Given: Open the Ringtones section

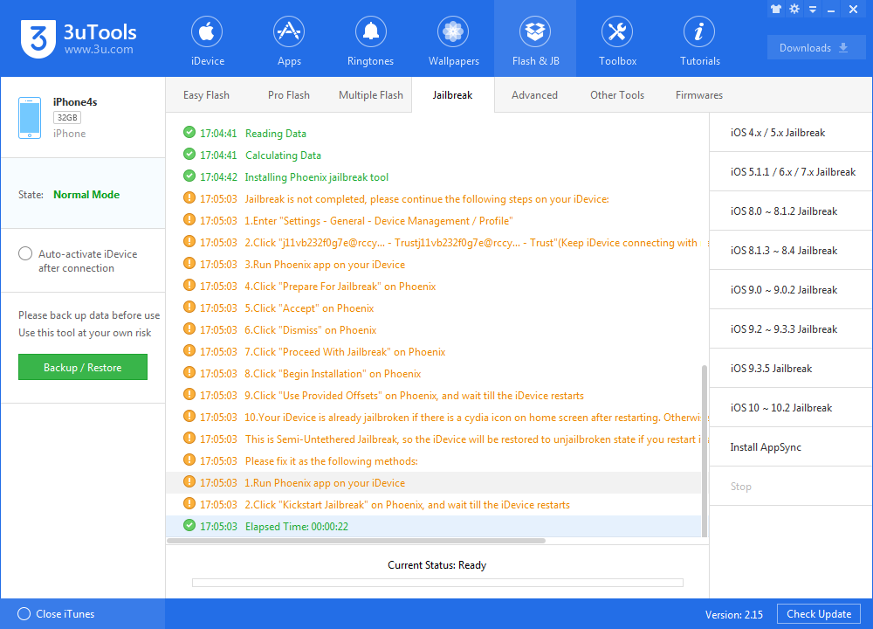Looking at the screenshot, I should point(370,39).
